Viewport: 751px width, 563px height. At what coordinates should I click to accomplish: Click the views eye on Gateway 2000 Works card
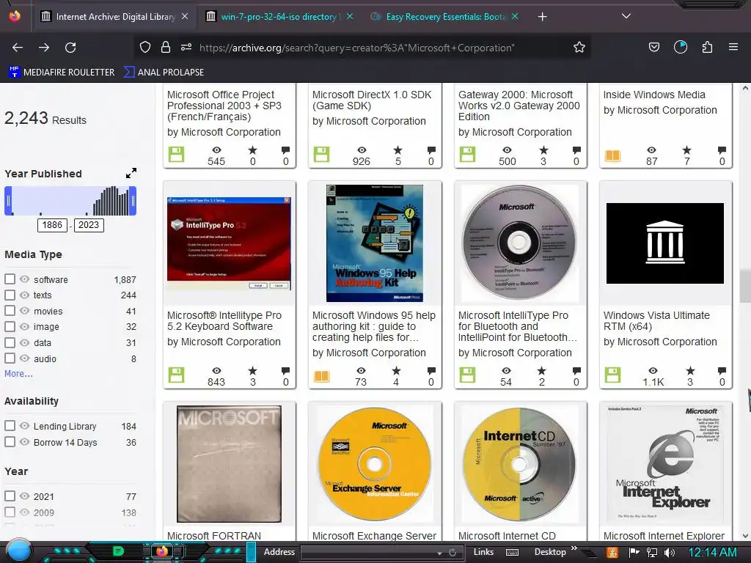(508, 150)
